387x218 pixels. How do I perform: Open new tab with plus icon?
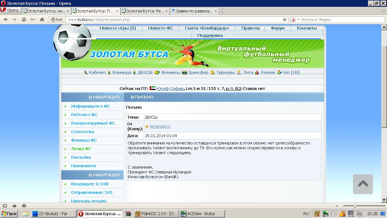coord(223,11)
